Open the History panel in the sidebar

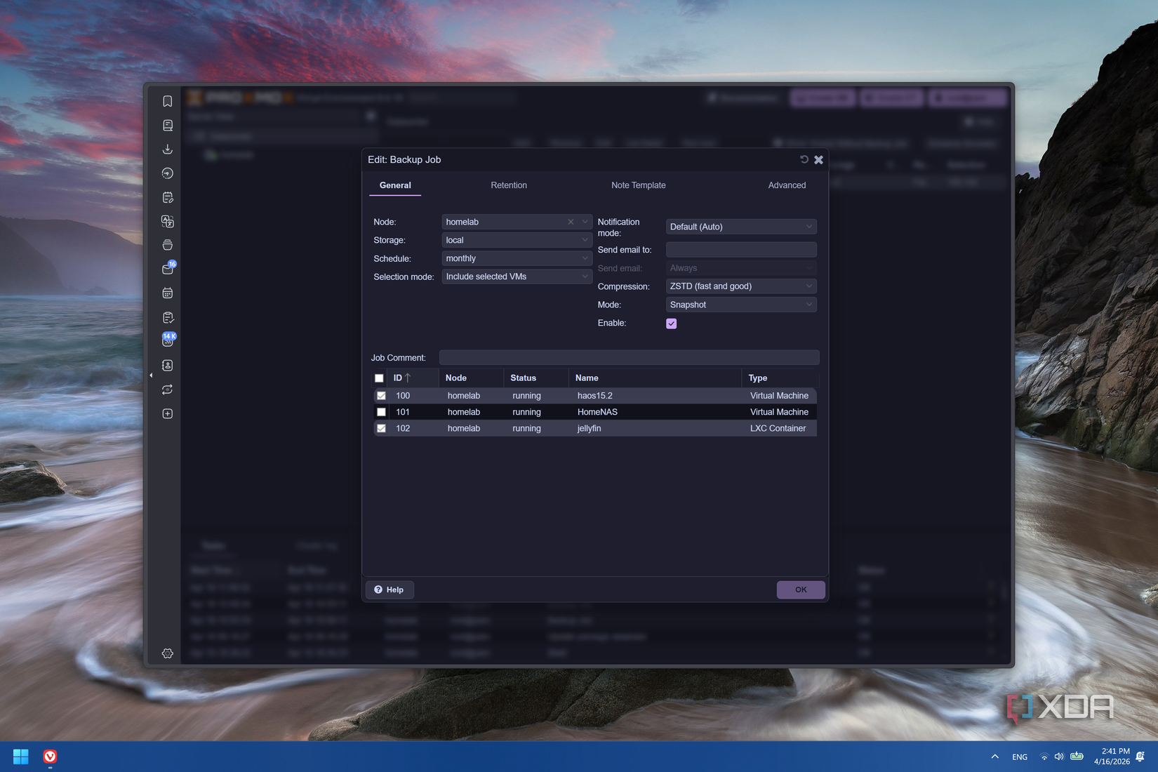point(167,173)
